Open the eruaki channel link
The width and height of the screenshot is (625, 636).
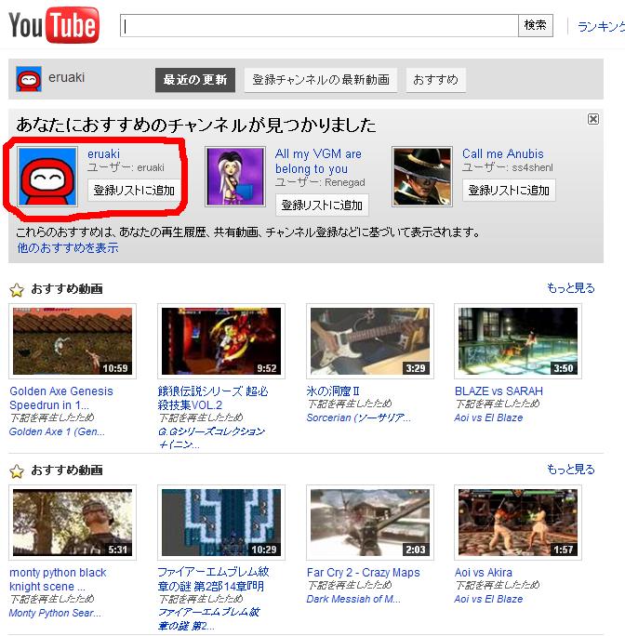103,153
